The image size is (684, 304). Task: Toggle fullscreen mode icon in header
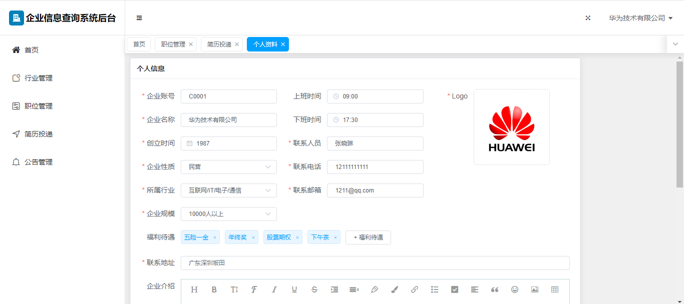click(x=588, y=18)
